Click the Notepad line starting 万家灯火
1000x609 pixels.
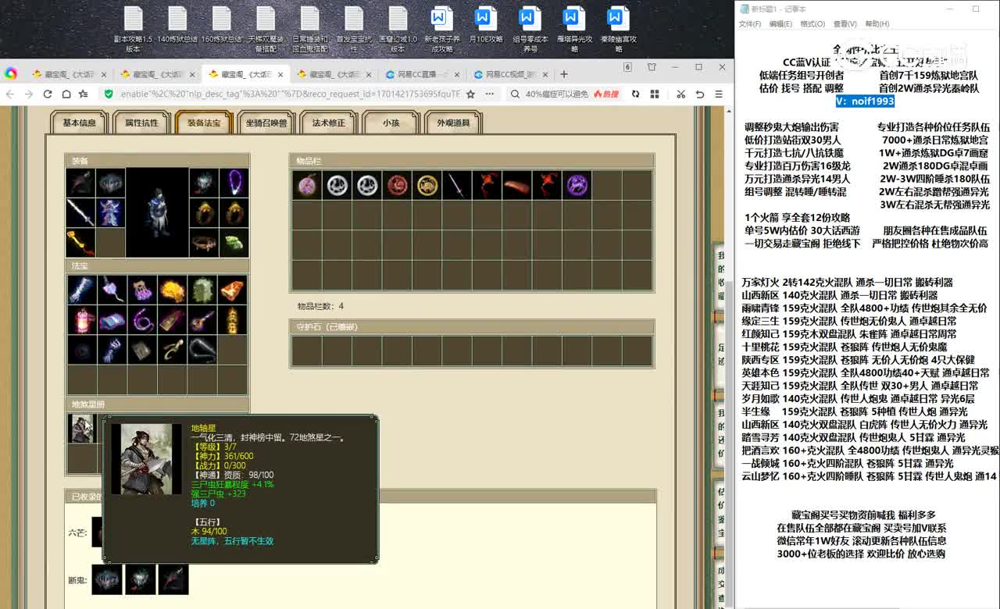(847, 283)
